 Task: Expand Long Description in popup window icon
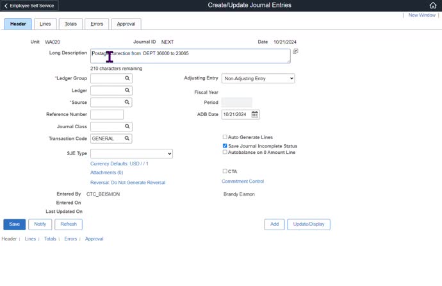pyautogui.click(x=295, y=51)
